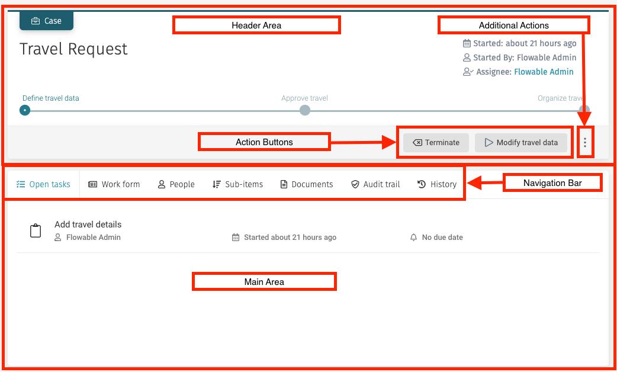Screen dimensions: 617x372
Task: Click the grid icon on Work form tab
Action: point(93,184)
